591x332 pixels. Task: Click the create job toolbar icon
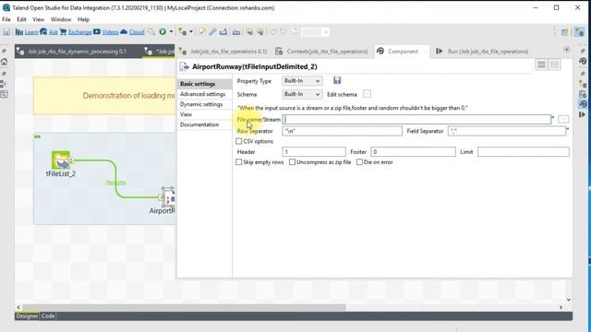[x=183, y=32]
